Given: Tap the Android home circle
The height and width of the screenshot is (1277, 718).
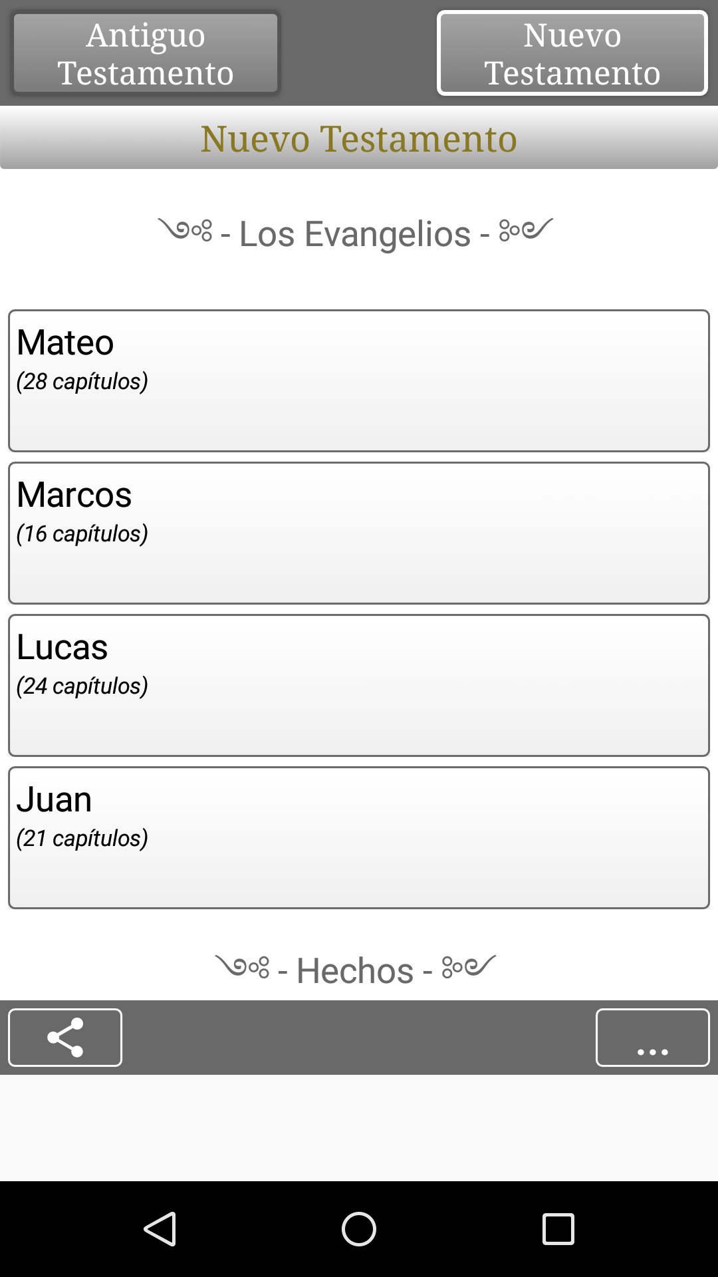Looking at the screenshot, I should pos(359,1228).
